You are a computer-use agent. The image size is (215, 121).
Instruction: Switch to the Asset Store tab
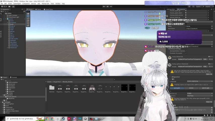(x=48, y=9)
